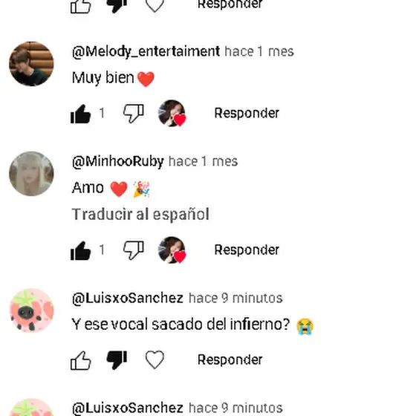
Task: Reply to MinhooRuby's comment
Action: click(247, 250)
